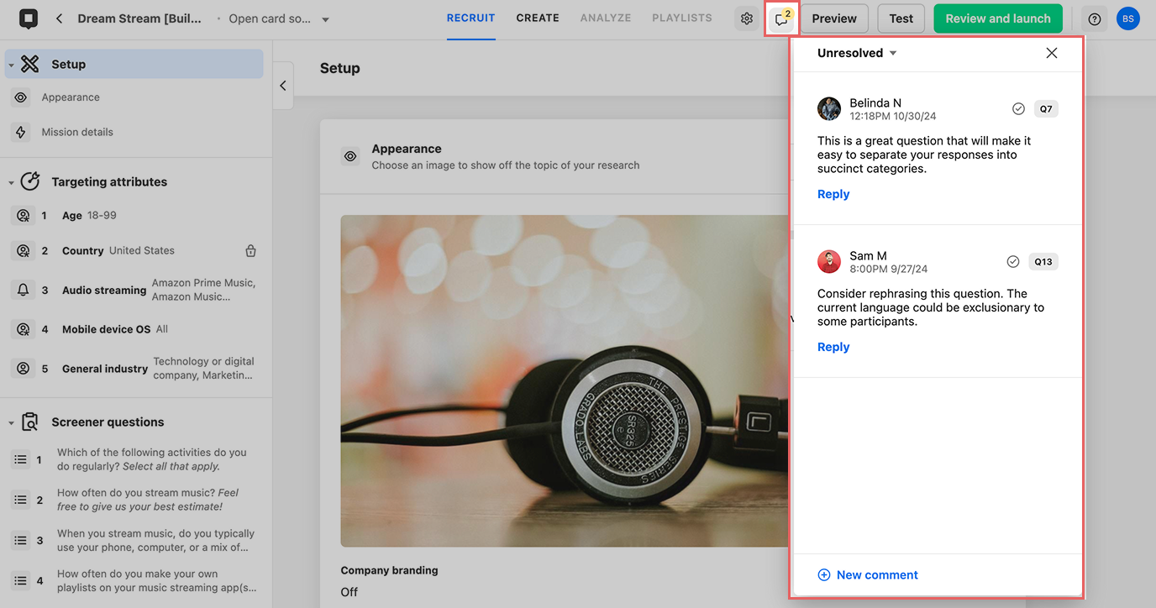Click the Preview button

834,18
